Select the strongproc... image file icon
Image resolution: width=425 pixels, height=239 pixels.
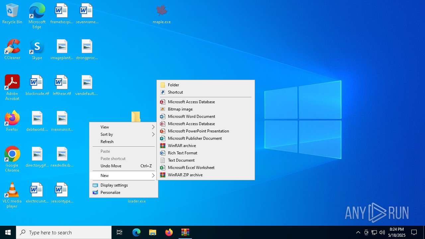[x=87, y=49]
